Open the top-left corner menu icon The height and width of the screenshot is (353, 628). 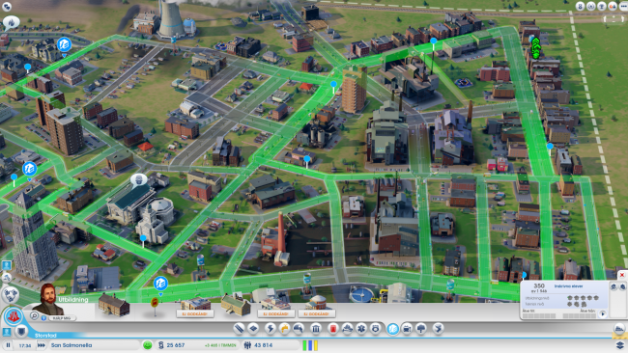[7, 7]
